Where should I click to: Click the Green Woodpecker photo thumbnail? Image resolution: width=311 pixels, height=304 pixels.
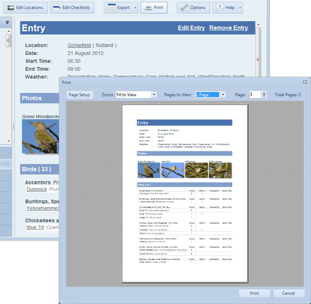coord(41,136)
